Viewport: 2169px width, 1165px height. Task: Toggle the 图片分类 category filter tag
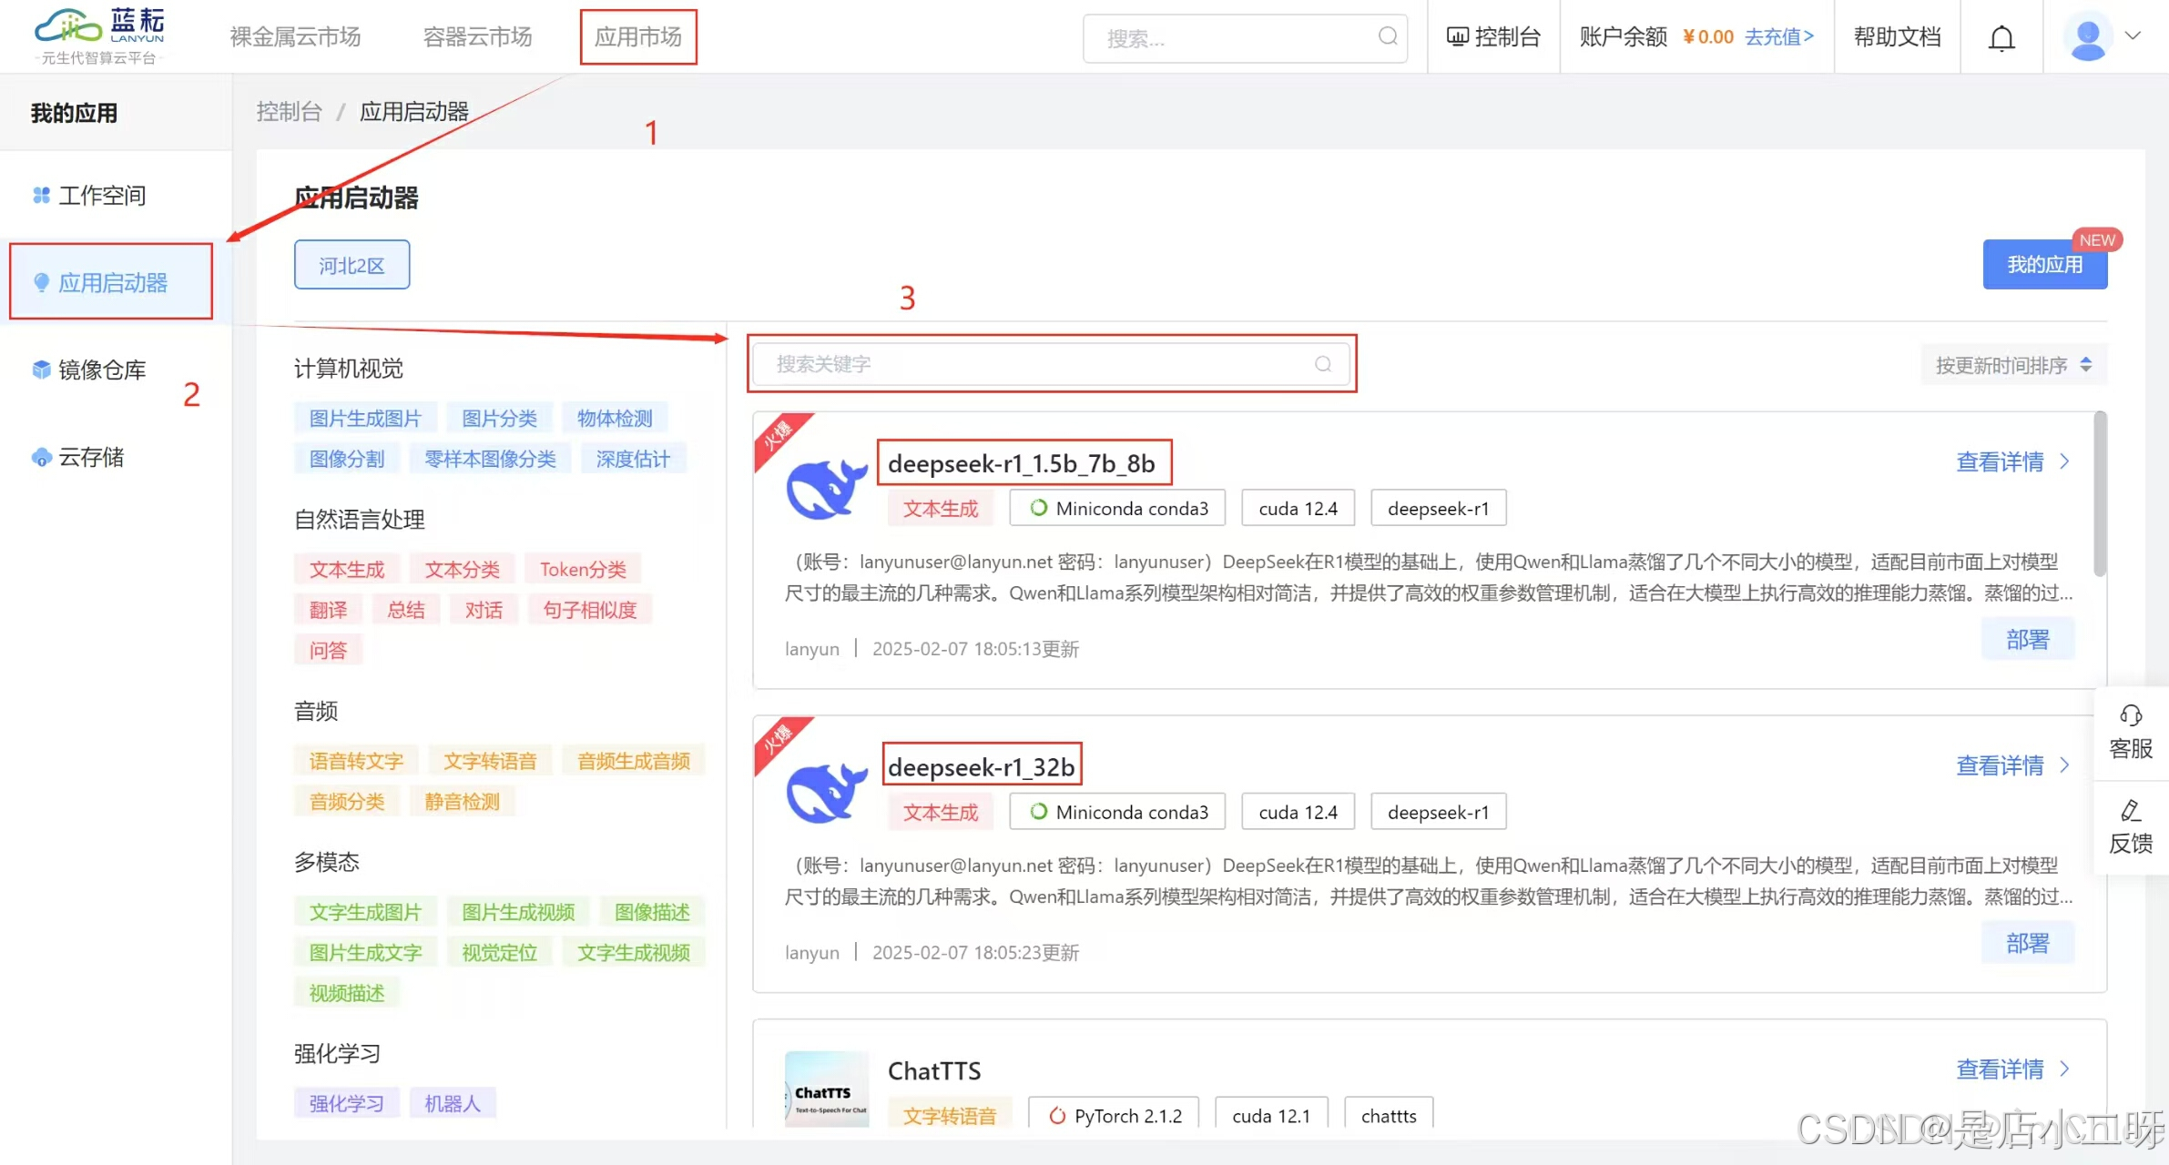pos(499,419)
